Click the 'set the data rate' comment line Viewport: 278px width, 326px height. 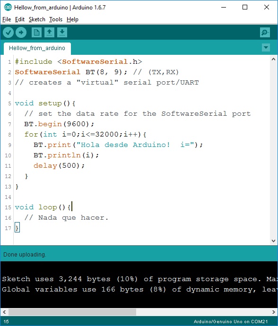click(138, 114)
